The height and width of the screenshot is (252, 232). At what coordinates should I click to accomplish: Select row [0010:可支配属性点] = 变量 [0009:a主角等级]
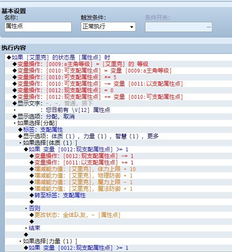(x=118, y=70)
